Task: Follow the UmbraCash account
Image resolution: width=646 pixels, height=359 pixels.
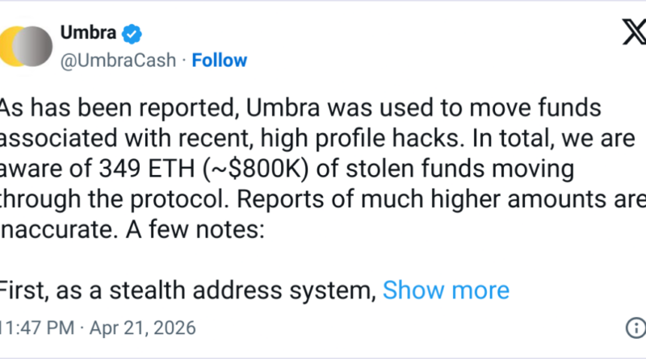Action: pyautogui.click(x=219, y=60)
